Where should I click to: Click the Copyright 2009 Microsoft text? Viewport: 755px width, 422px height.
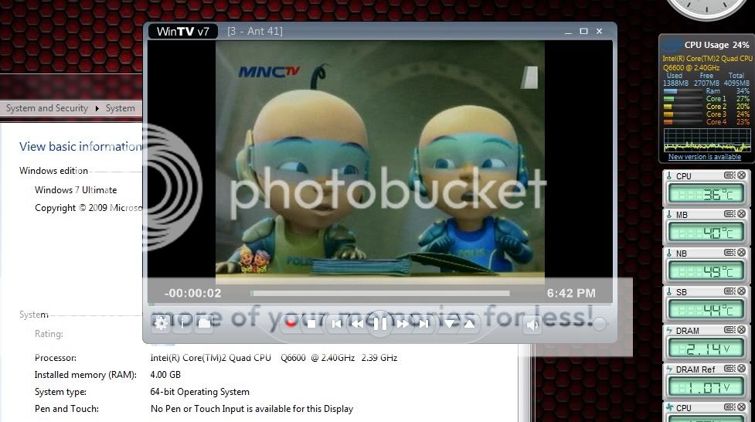pos(89,208)
